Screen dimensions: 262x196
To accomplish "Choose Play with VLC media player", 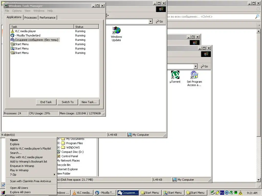I will point(31,157).
